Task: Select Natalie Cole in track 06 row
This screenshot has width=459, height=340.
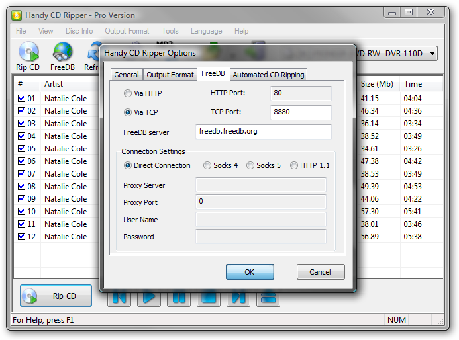Action: tap(66, 161)
